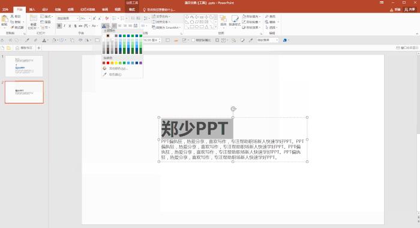Click the Font Color A icon
This screenshot has height=228, width=420.
pyautogui.click(x=104, y=26)
